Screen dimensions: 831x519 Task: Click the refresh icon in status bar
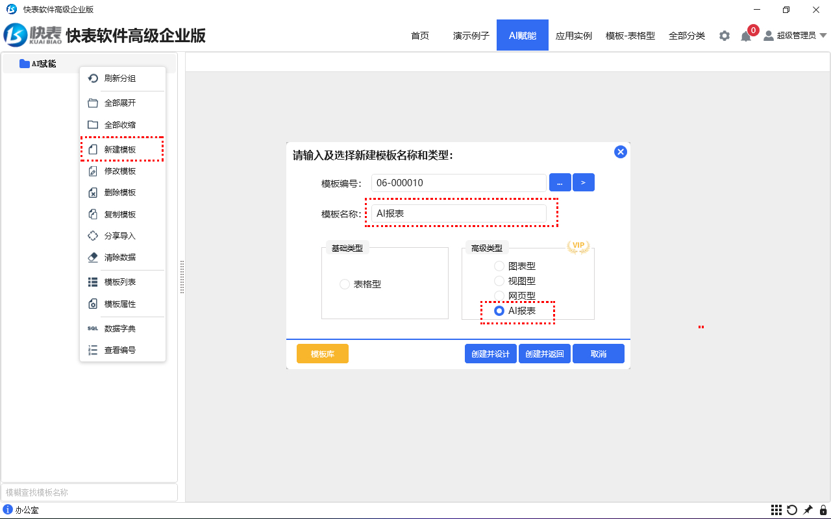792,510
